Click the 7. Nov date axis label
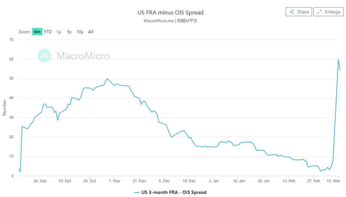346x197 pixels. click(x=114, y=181)
